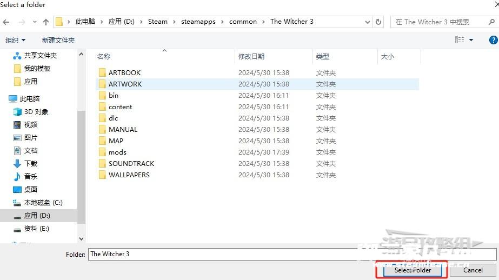Click the 新建文件夹 new folder button
This screenshot has width=499, height=280.
[x=58, y=40]
